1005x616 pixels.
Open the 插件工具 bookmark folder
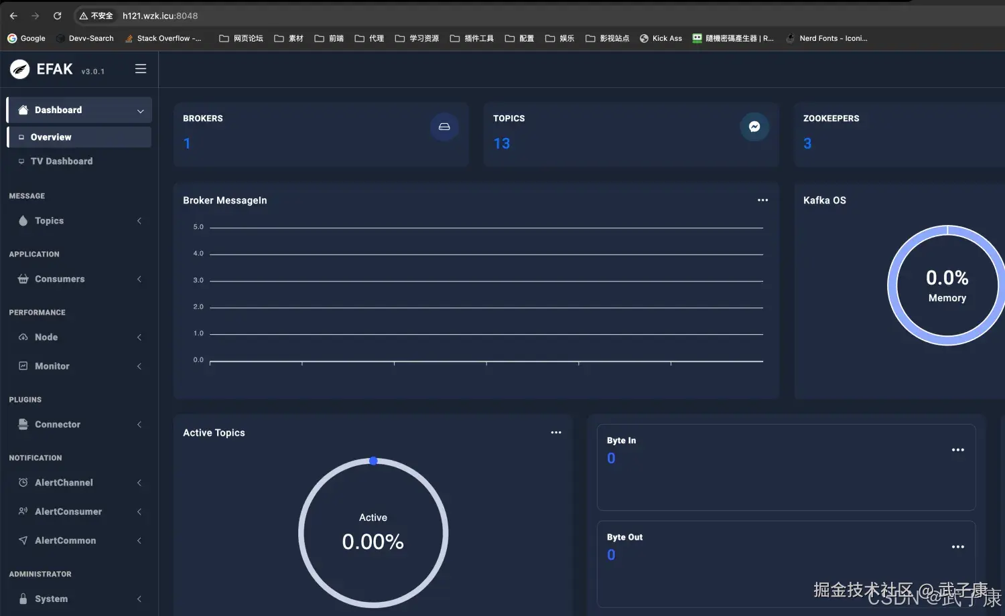click(x=472, y=38)
